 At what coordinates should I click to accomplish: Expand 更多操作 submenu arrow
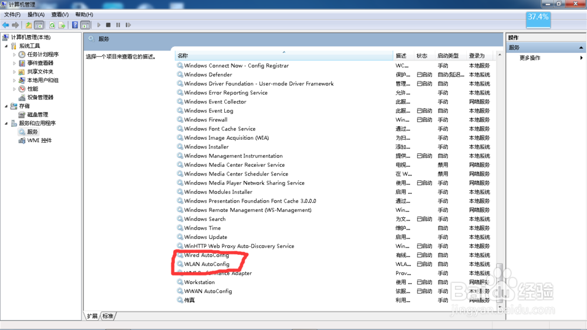tap(581, 58)
